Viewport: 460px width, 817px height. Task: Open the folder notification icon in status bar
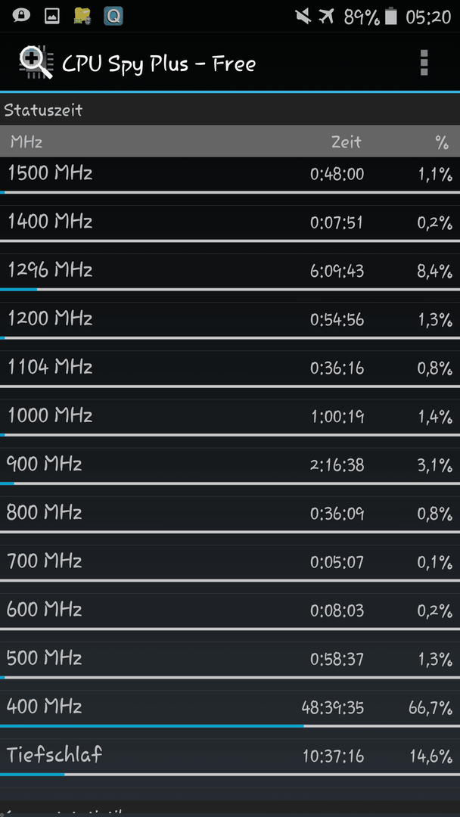82,16
